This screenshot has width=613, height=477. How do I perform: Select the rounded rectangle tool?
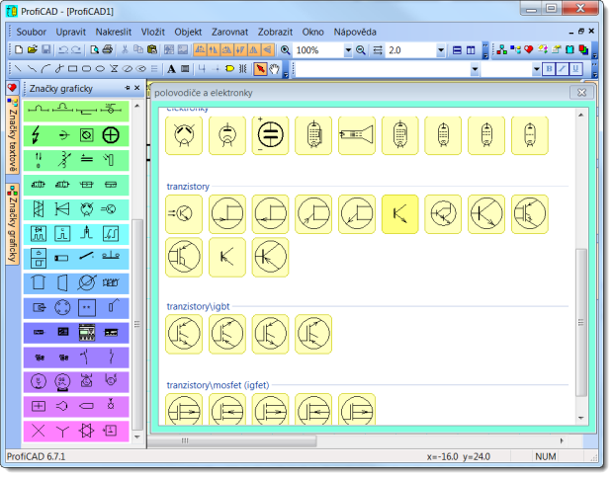click(x=86, y=69)
